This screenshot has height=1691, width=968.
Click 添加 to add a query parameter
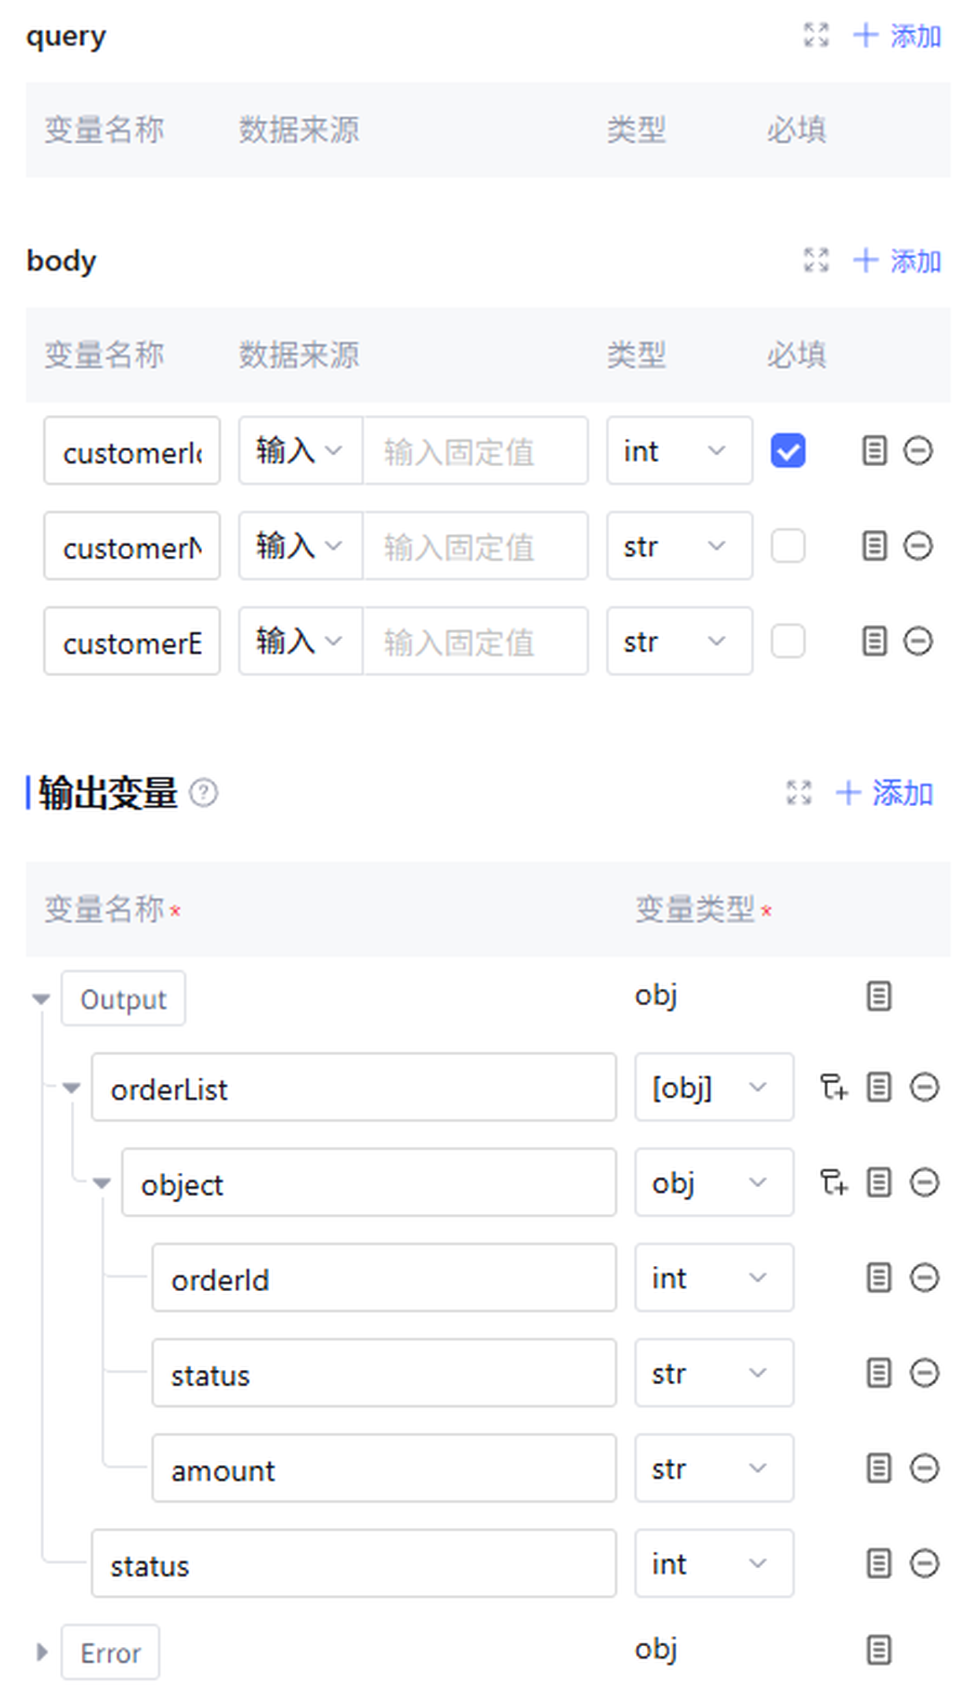tap(897, 36)
